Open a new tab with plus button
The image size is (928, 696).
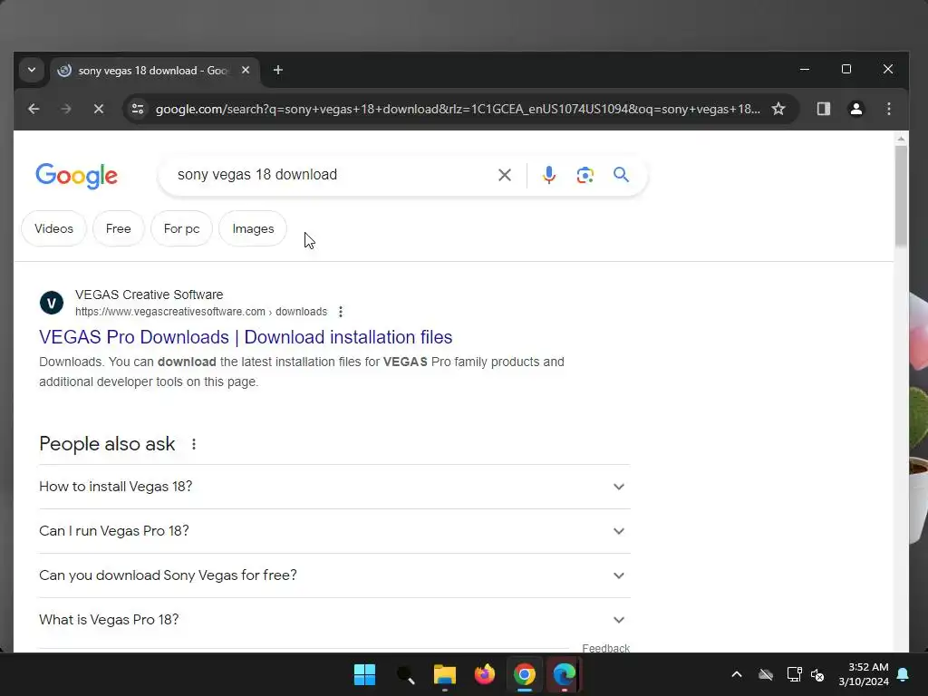pyautogui.click(x=277, y=71)
